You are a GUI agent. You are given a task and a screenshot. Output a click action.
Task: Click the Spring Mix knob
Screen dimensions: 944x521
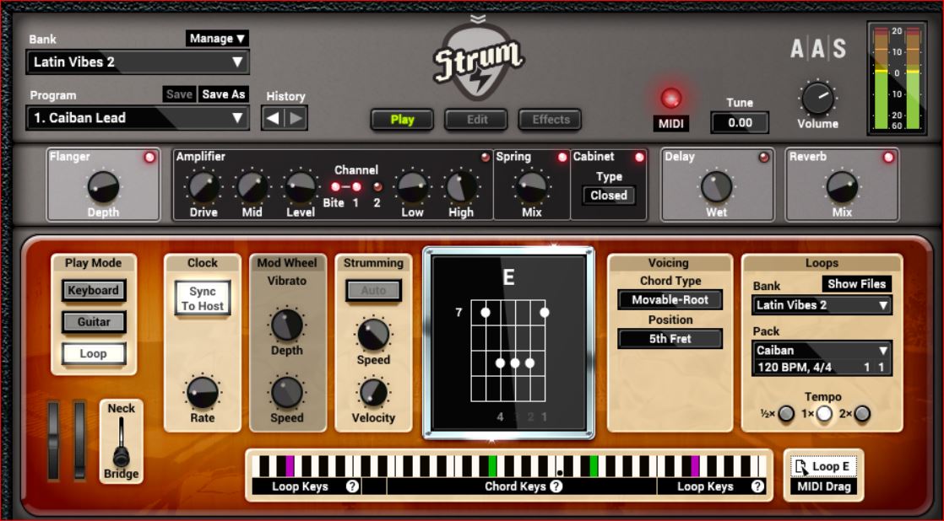[532, 186]
